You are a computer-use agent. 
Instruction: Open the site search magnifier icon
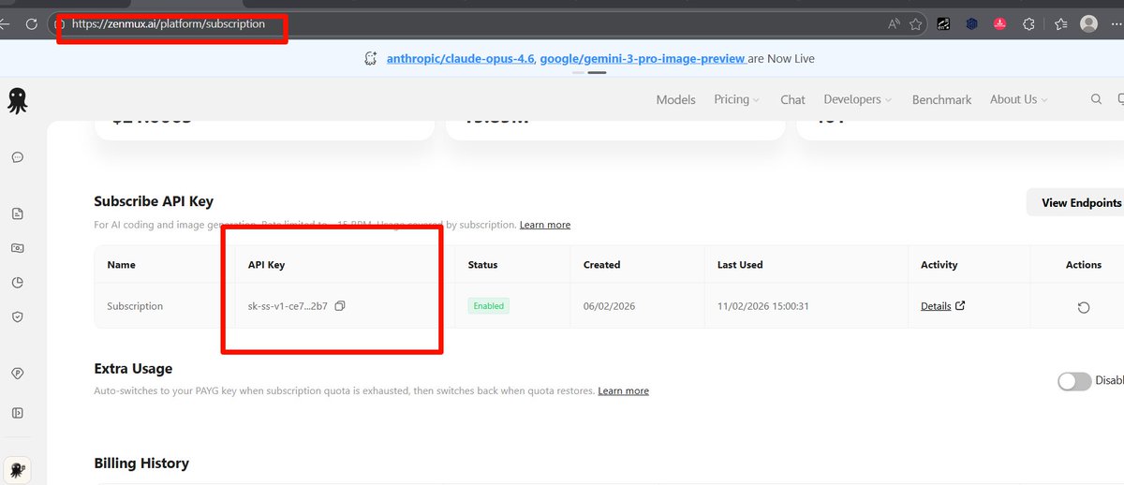pyautogui.click(x=1097, y=99)
